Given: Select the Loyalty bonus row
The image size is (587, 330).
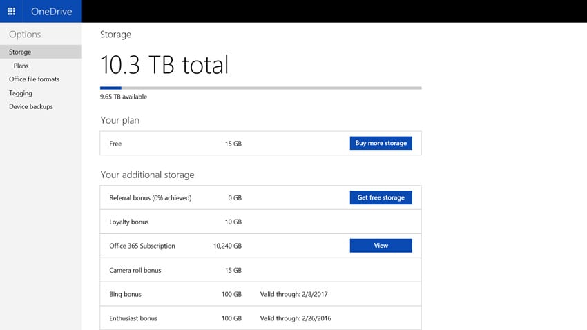Looking at the screenshot, I should [x=129, y=222].
